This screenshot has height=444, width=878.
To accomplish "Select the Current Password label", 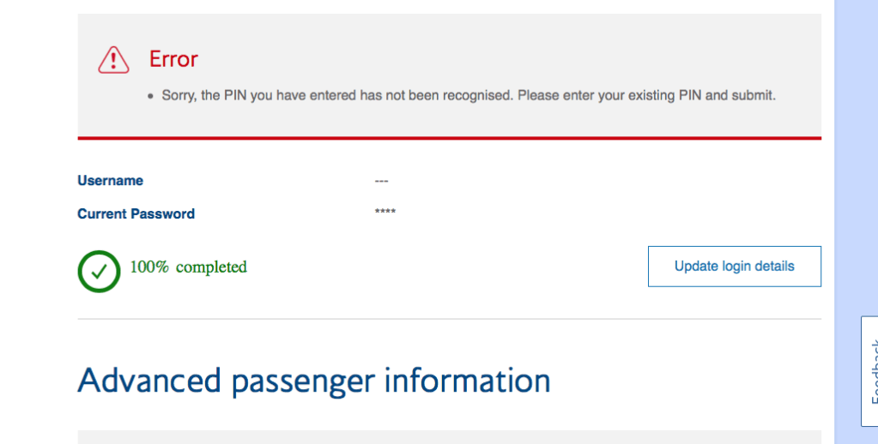I will (x=136, y=213).
